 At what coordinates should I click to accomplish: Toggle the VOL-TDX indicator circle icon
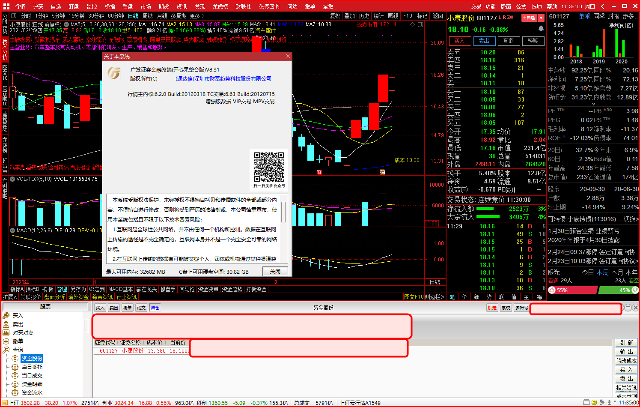[12, 179]
